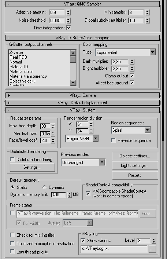Select the Dynamic default geometry radio

point(44,187)
